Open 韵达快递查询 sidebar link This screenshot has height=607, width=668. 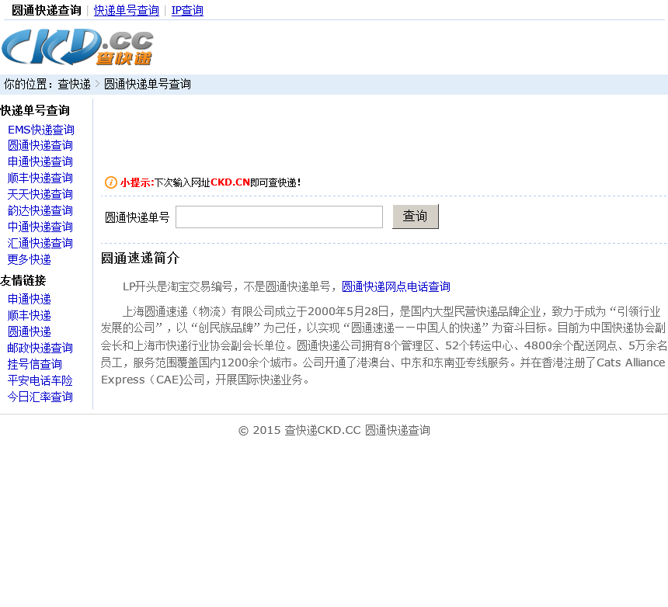40,210
